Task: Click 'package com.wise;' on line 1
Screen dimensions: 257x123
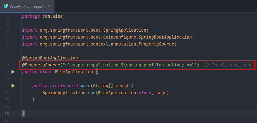Action: click(44, 16)
